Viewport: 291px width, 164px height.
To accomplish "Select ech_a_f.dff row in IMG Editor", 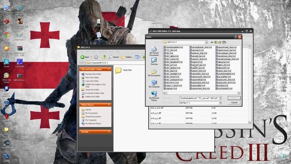I will tap(200, 113).
